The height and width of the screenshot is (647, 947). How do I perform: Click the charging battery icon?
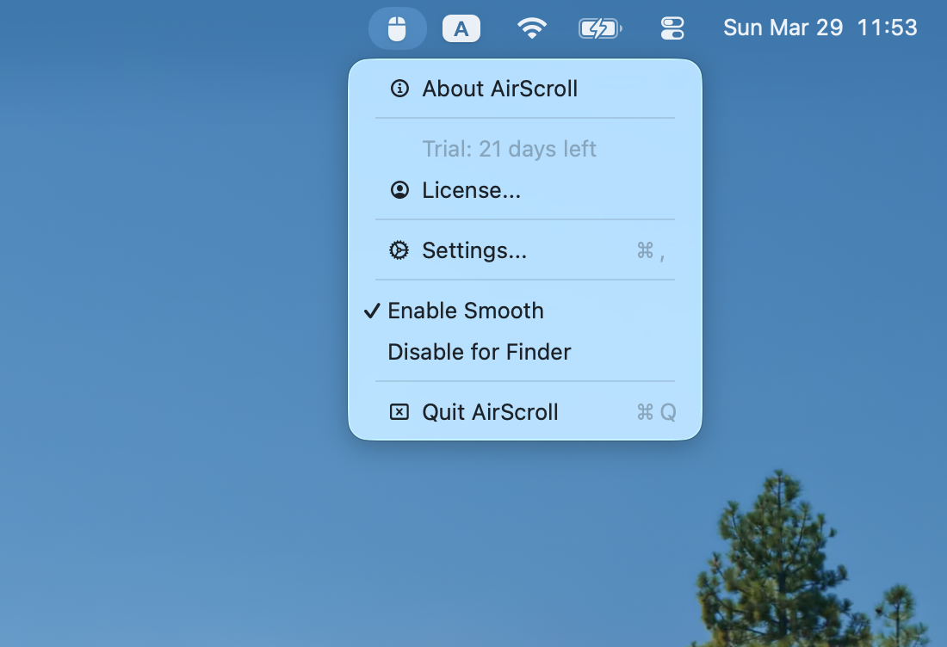point(600,27)
